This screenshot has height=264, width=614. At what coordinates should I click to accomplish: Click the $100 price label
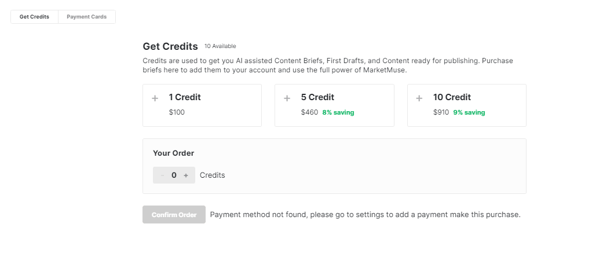tap(177, 112)
